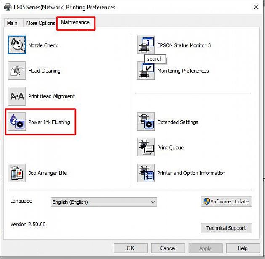Click the Head Cleaning label
265x259 pixels.
(x=44, y=71)
